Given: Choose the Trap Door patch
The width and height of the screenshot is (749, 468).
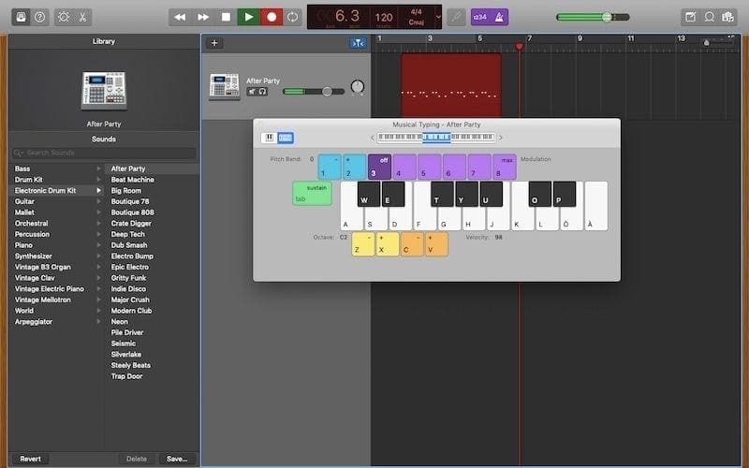Looking at the screenshot, I should coord(126,376).
